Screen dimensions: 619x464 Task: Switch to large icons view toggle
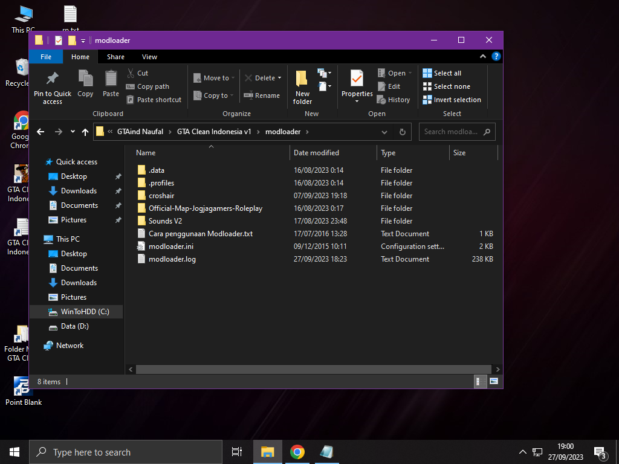tap(493, 382)
